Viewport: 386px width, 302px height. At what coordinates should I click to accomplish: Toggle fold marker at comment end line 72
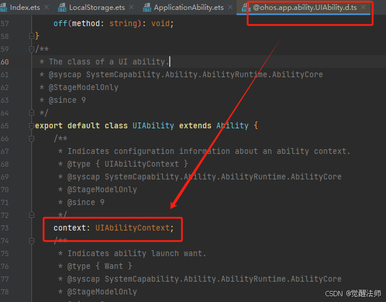31,215
